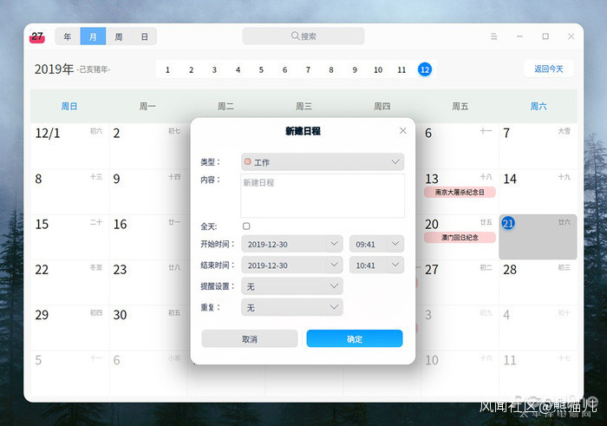
Task: Click 2019年 year label
Action: pyautogui.click(x=54, y=69)
